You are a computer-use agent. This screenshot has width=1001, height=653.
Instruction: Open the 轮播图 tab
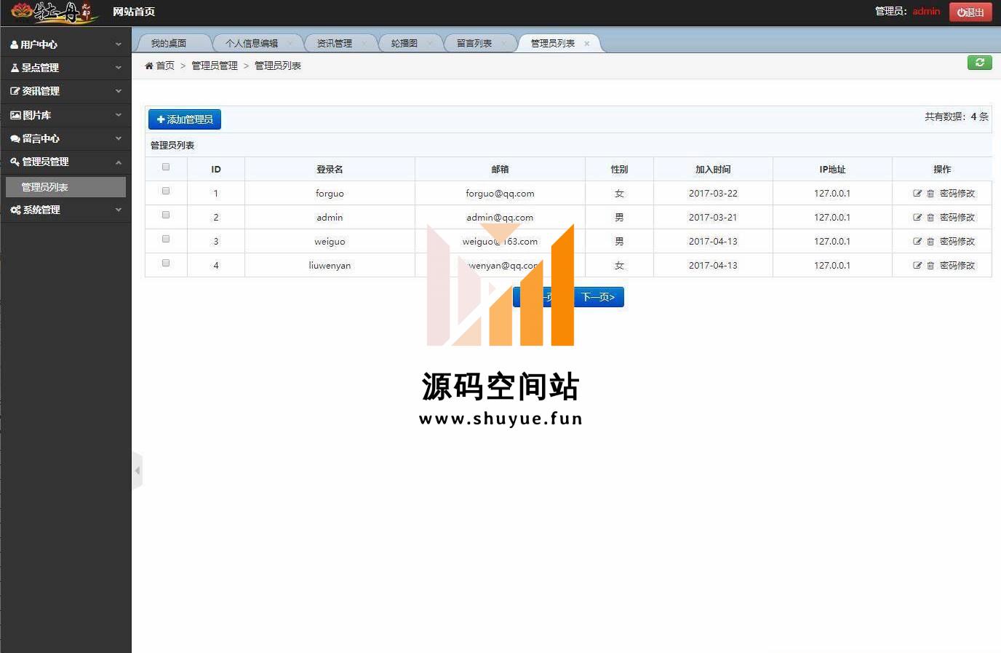coord(404,44)
